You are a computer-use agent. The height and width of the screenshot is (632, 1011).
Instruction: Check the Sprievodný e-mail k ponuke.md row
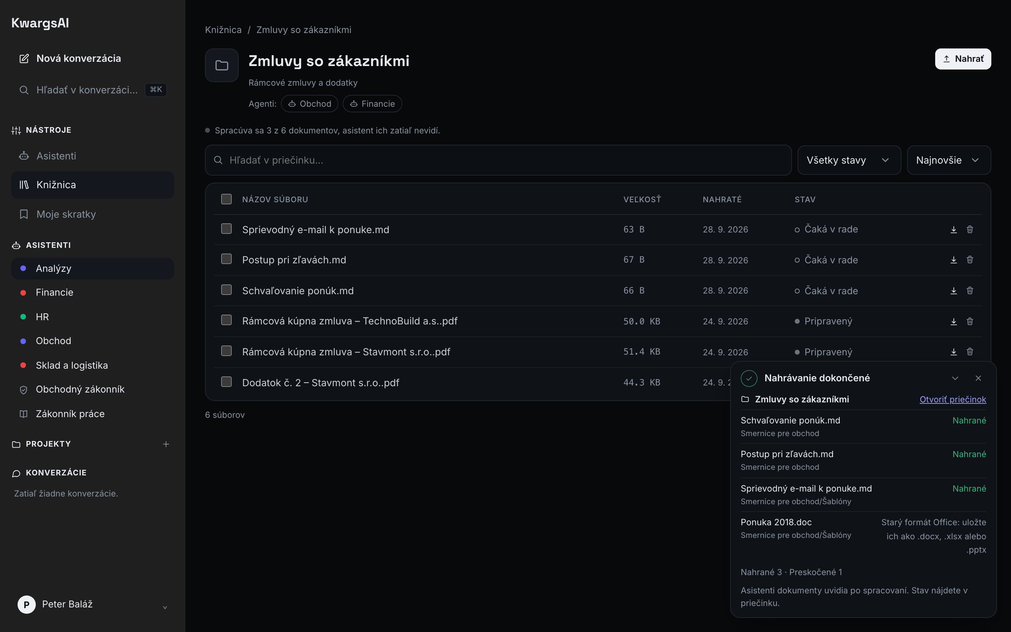226,229
